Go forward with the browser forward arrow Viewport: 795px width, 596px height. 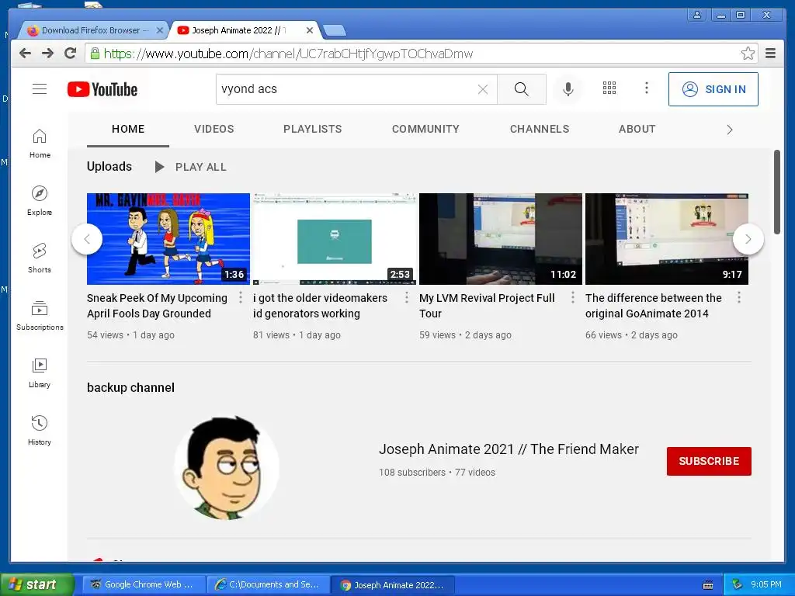(x=47, y=54)
